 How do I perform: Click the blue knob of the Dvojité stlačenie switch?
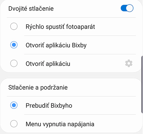[130, 8]
